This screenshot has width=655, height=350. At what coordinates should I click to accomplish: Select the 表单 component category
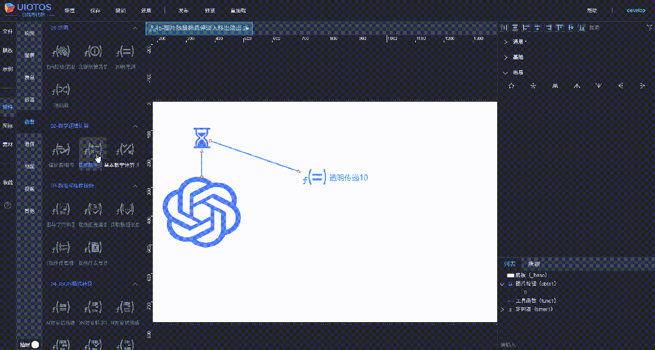tap(30, 78)
